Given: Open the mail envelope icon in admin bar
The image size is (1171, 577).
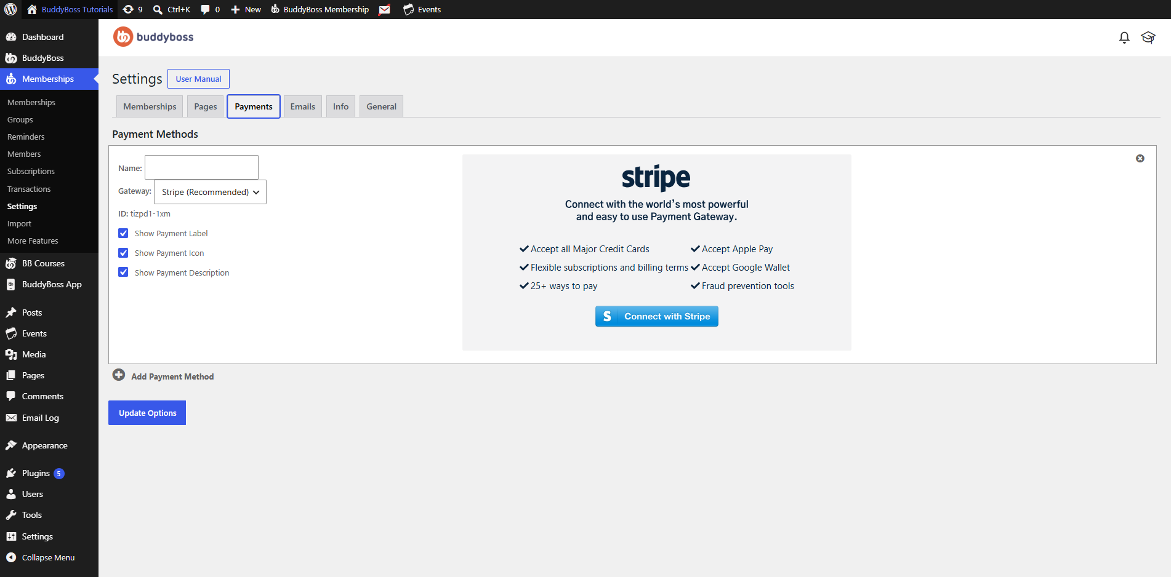Looking at the screenshot, I should pyautogui.click(x=385, y=9).
